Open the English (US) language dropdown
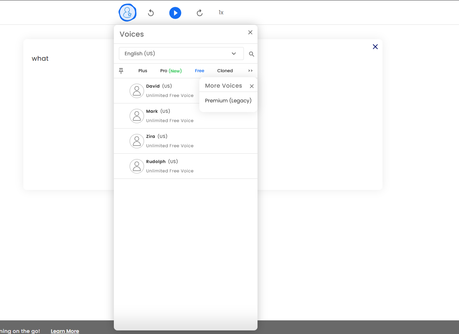This screenshot has width=459, height=334. [181, 54]
